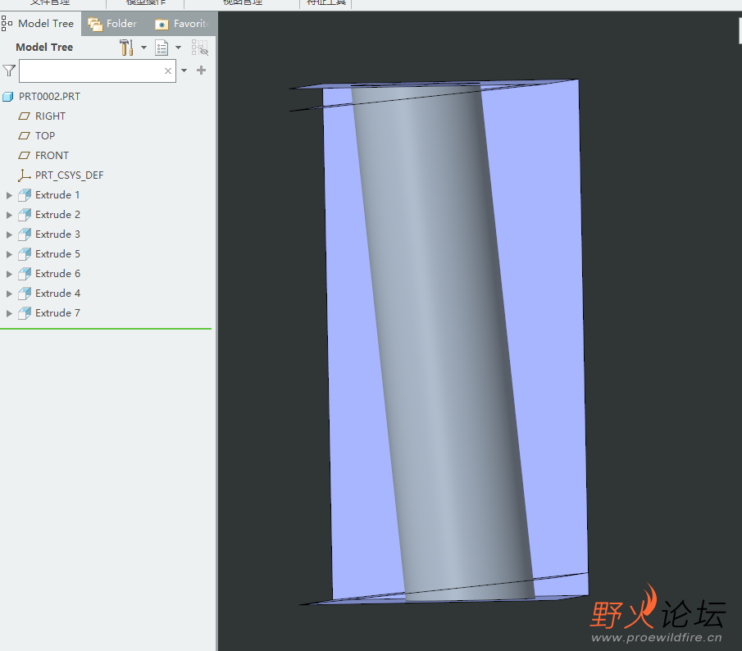742x651 pixels.
Task: Select PRT0002.PRT root node
Action: point(50,97)
